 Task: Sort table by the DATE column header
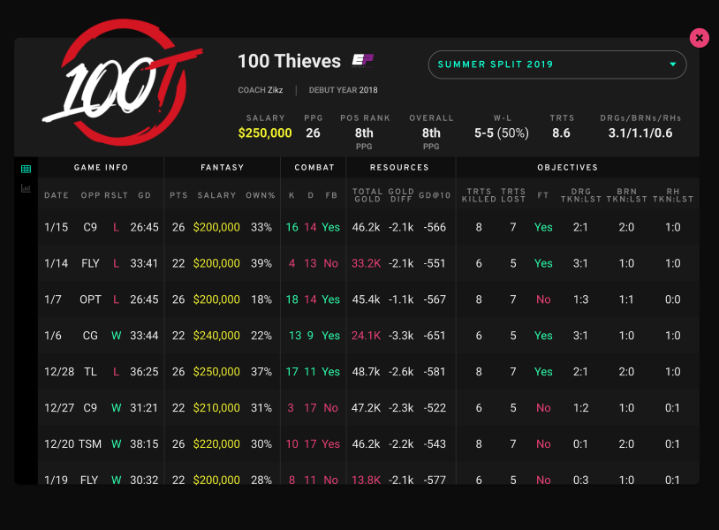[57, 195]
